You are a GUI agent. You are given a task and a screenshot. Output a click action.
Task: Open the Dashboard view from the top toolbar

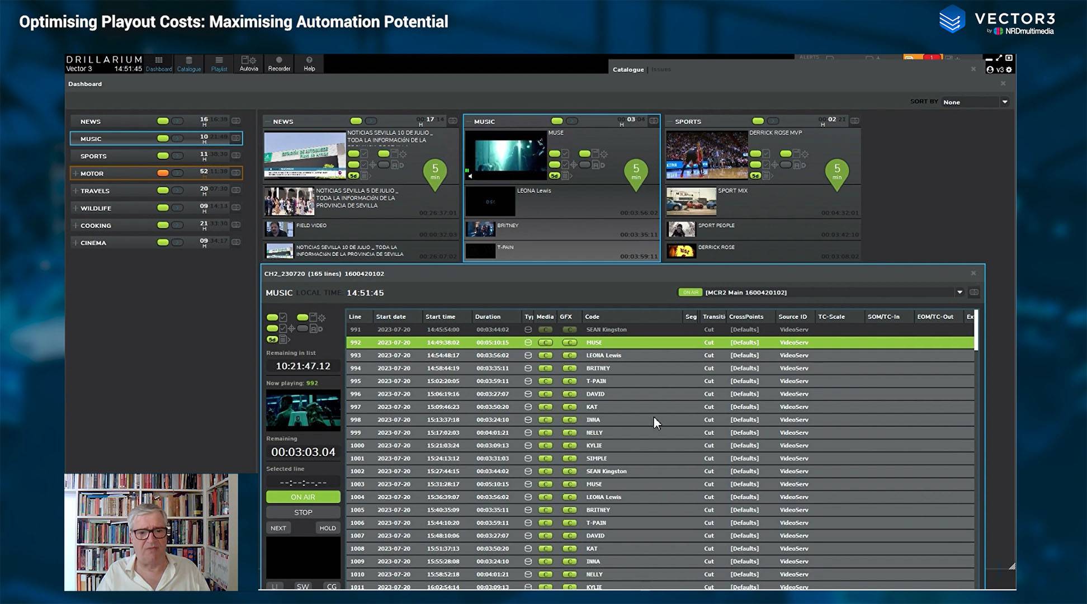pos(159,64)
